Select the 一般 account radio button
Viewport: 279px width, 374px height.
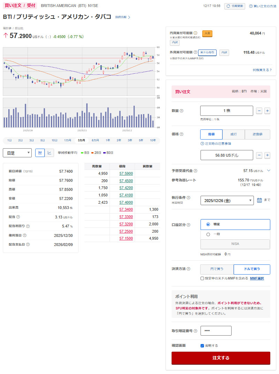(208, 234)
